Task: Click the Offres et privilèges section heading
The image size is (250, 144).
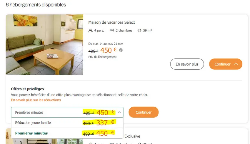Action: click(x=27, y=89)
